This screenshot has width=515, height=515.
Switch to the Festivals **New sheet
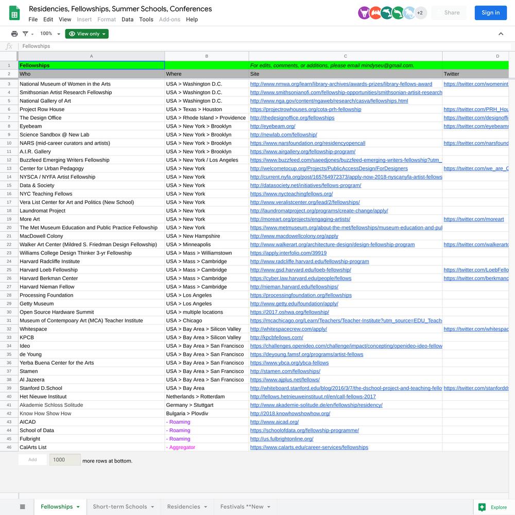[242, 507]
